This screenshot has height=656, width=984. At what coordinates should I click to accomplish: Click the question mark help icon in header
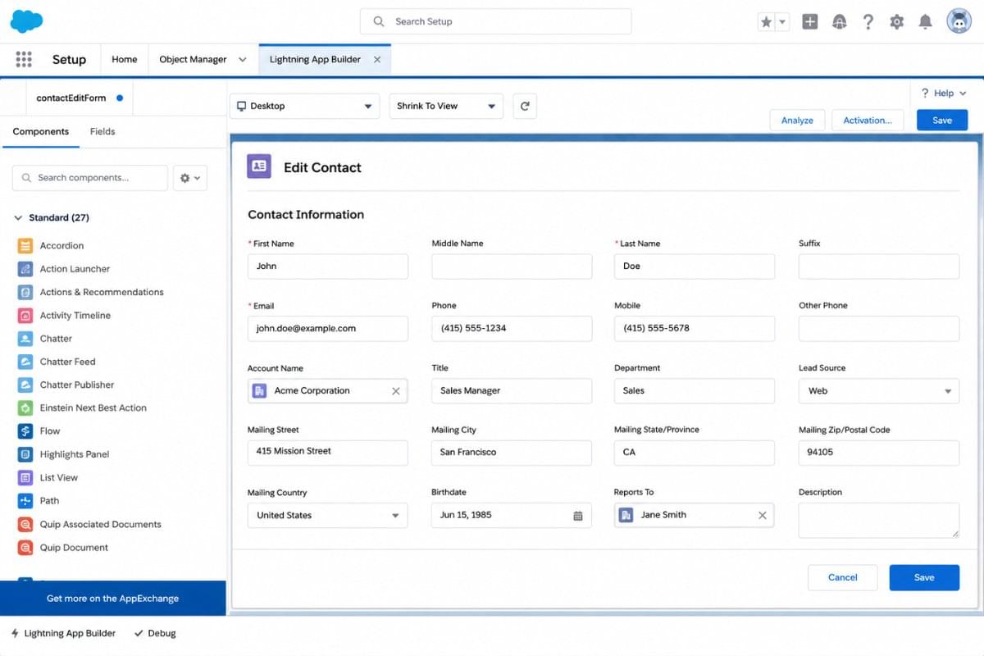[x=868, y=22]
